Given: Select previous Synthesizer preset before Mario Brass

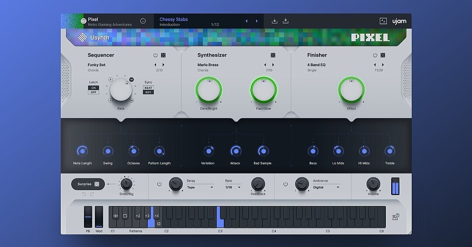Looking at the screenshot, I should coord(265,65).
